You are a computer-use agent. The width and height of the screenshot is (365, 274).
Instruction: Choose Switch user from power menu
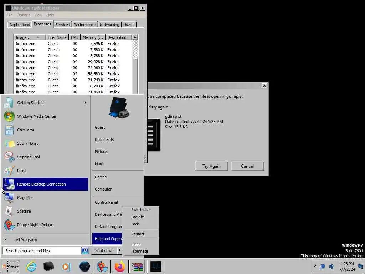pos(140,210)
